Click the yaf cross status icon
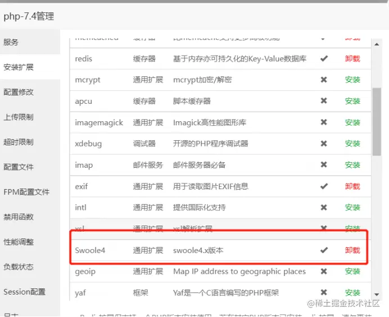This screenshot has height=317, width=389. pos(324,292)
